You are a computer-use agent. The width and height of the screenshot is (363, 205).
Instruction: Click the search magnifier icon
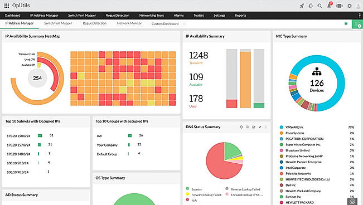pyautogui.click(x=320, y=6)
